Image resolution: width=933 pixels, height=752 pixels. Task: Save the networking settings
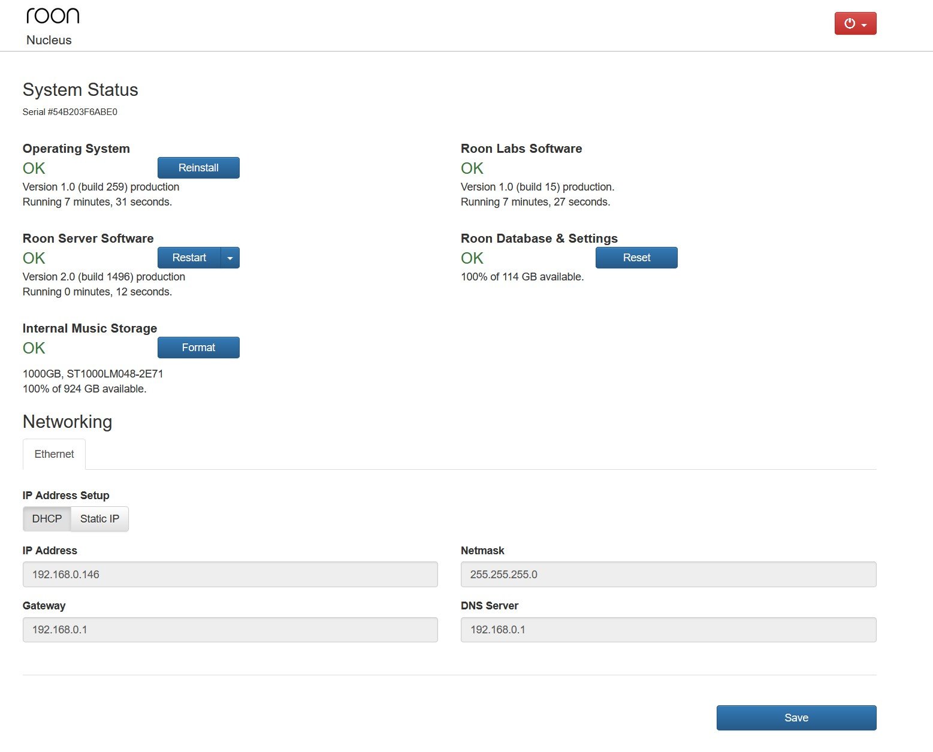tap(796, 718)
